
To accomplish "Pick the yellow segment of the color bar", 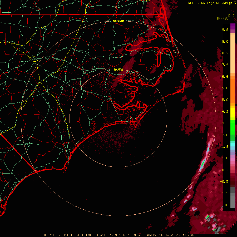I will (x=233, y=113).
